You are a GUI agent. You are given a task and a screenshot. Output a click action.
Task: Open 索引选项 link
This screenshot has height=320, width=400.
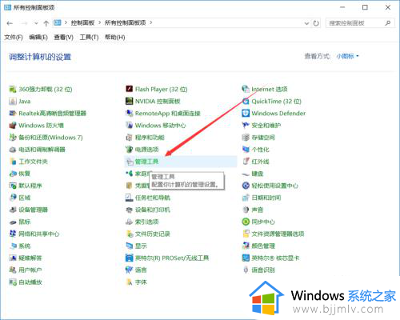click(147, 222)
